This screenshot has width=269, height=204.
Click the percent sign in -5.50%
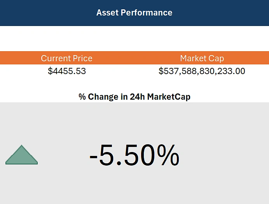[x=168, y=156]
